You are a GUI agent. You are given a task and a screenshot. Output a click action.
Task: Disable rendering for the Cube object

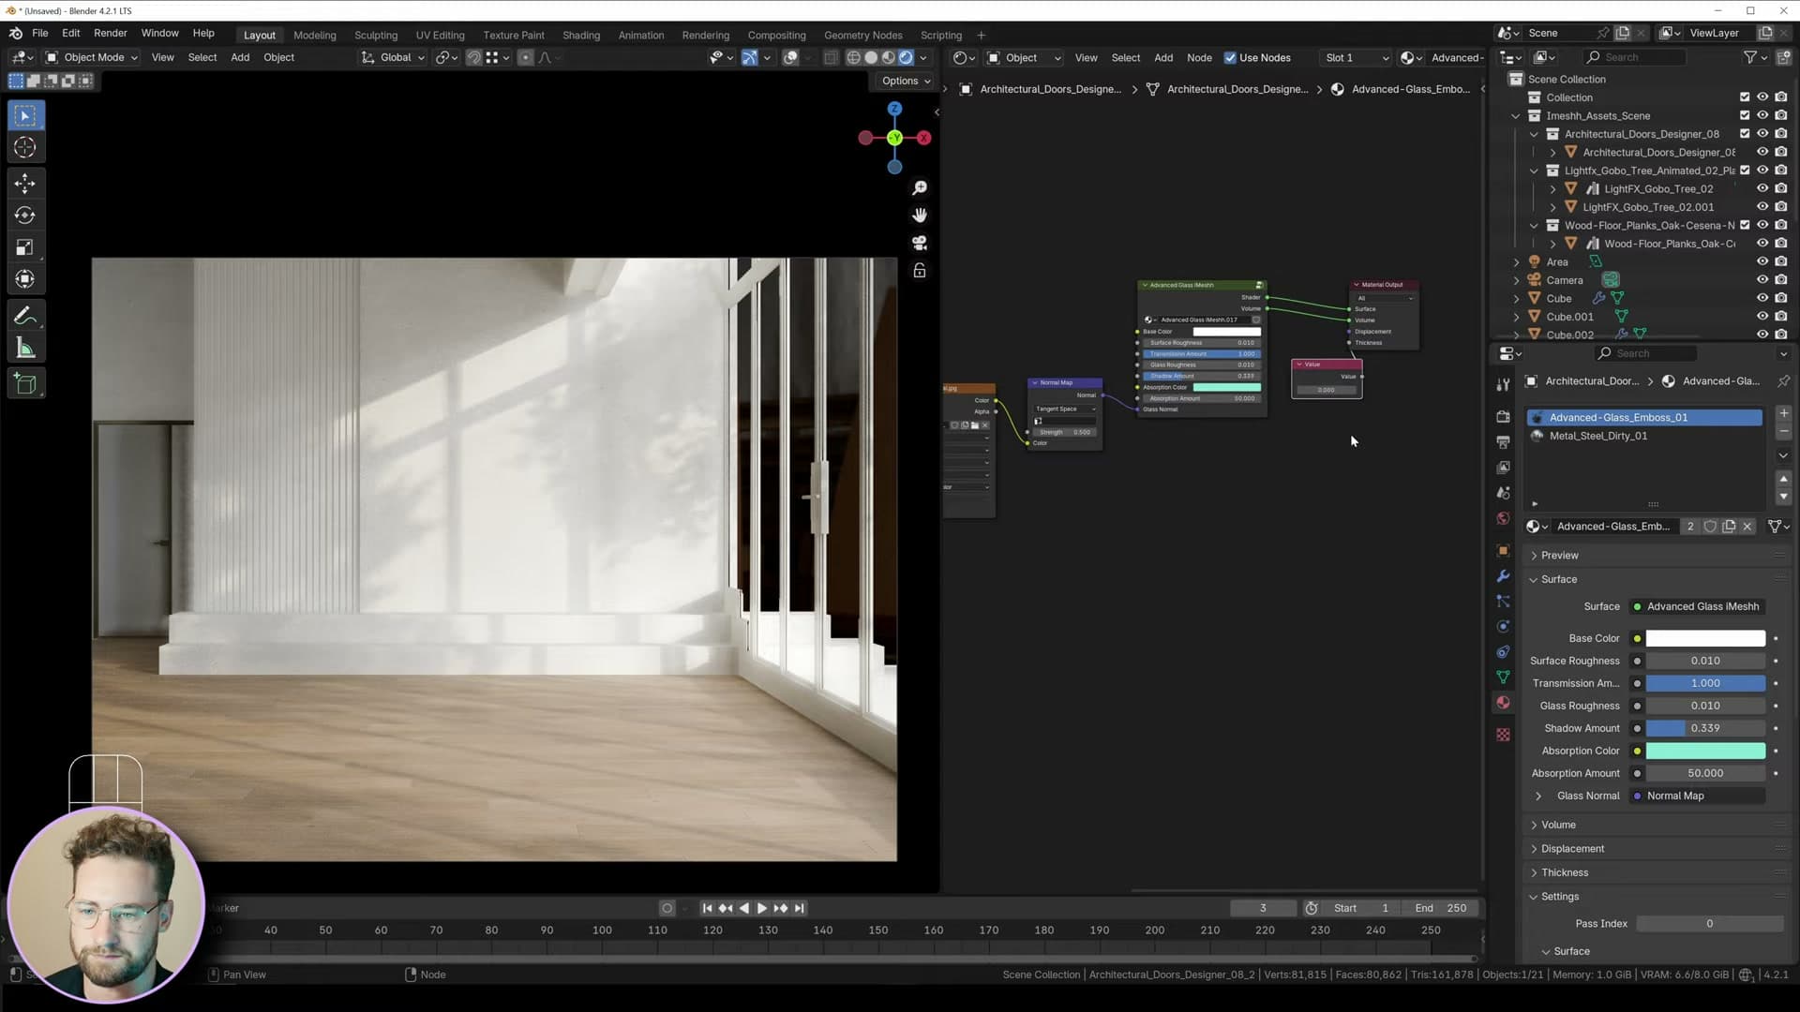tap(1780, 298)
